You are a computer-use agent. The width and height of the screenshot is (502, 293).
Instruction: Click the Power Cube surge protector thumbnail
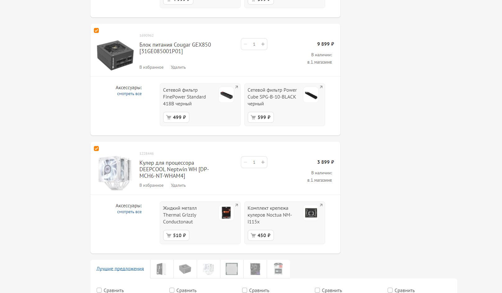tap(311, 95)
